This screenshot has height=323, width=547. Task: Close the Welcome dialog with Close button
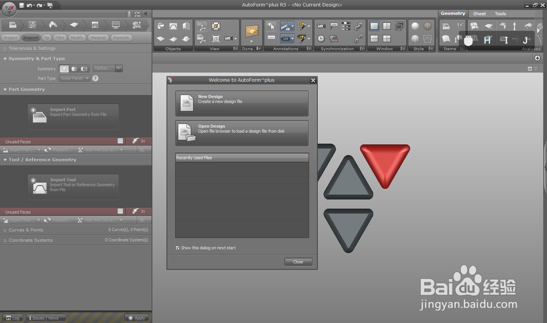tap(298, 262)
